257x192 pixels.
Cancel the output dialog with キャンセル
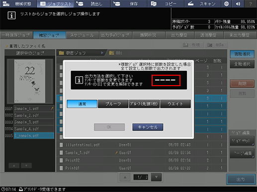coord(148,127)
